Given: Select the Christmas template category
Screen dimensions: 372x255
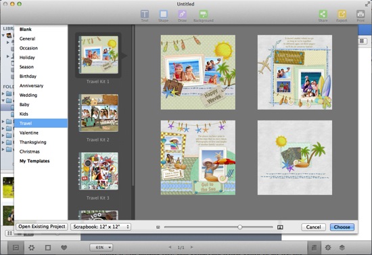Looking at the screenshot, I should click(41, 152).
